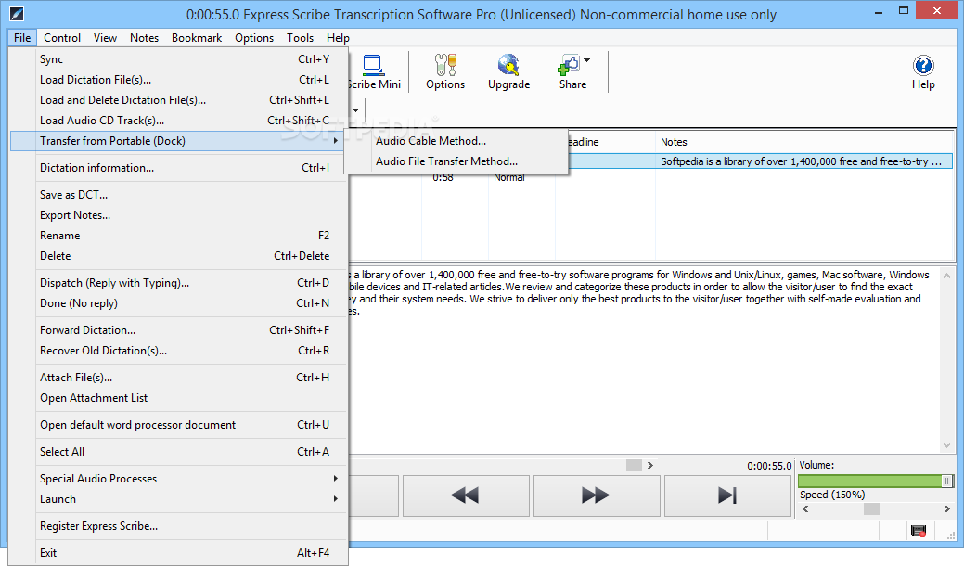Click the Speed slider right arrow
This screenshot has height=566, width=964.
click(x=946, y=508)
